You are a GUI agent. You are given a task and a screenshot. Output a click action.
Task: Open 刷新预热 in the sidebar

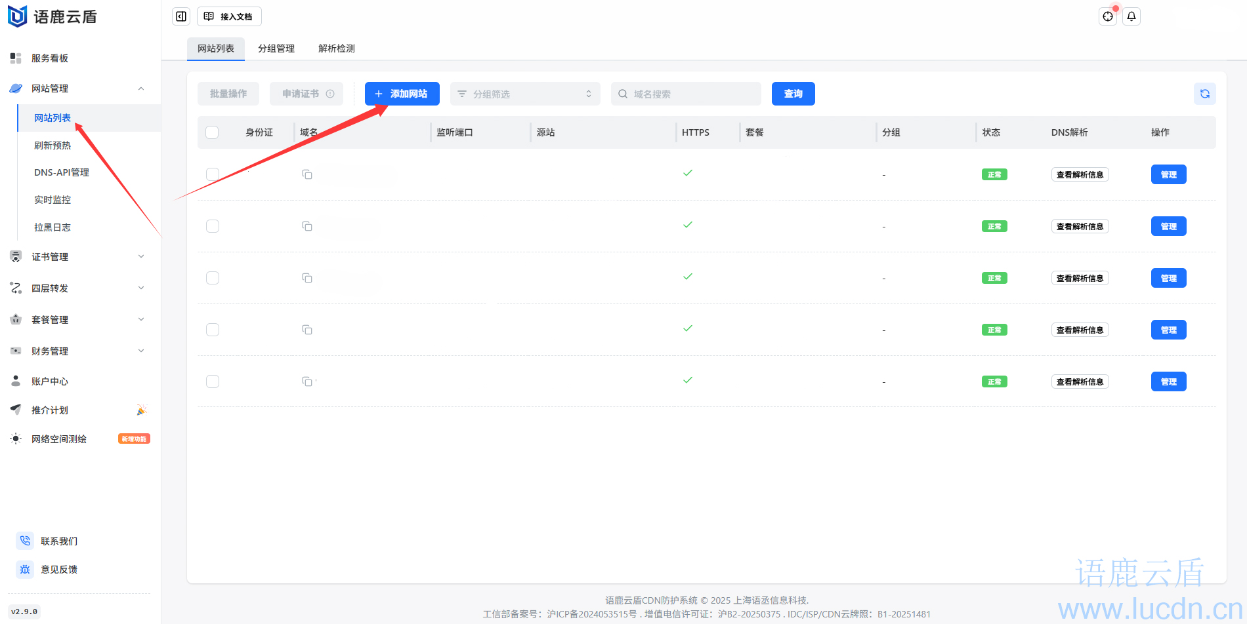(53, 146)
